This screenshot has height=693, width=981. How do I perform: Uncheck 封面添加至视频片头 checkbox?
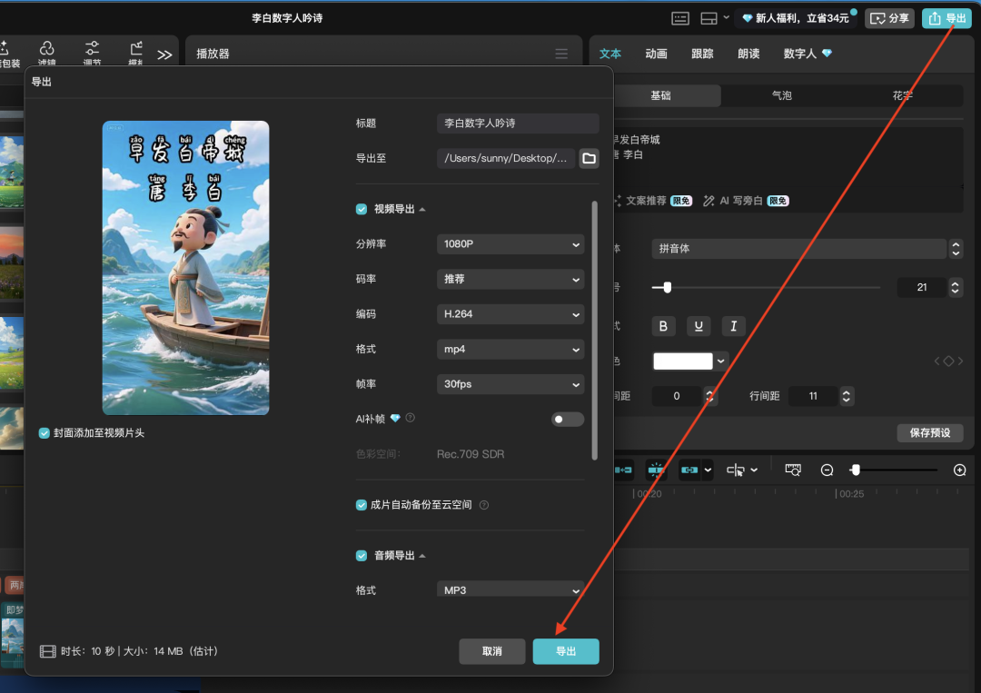point(45,433)
